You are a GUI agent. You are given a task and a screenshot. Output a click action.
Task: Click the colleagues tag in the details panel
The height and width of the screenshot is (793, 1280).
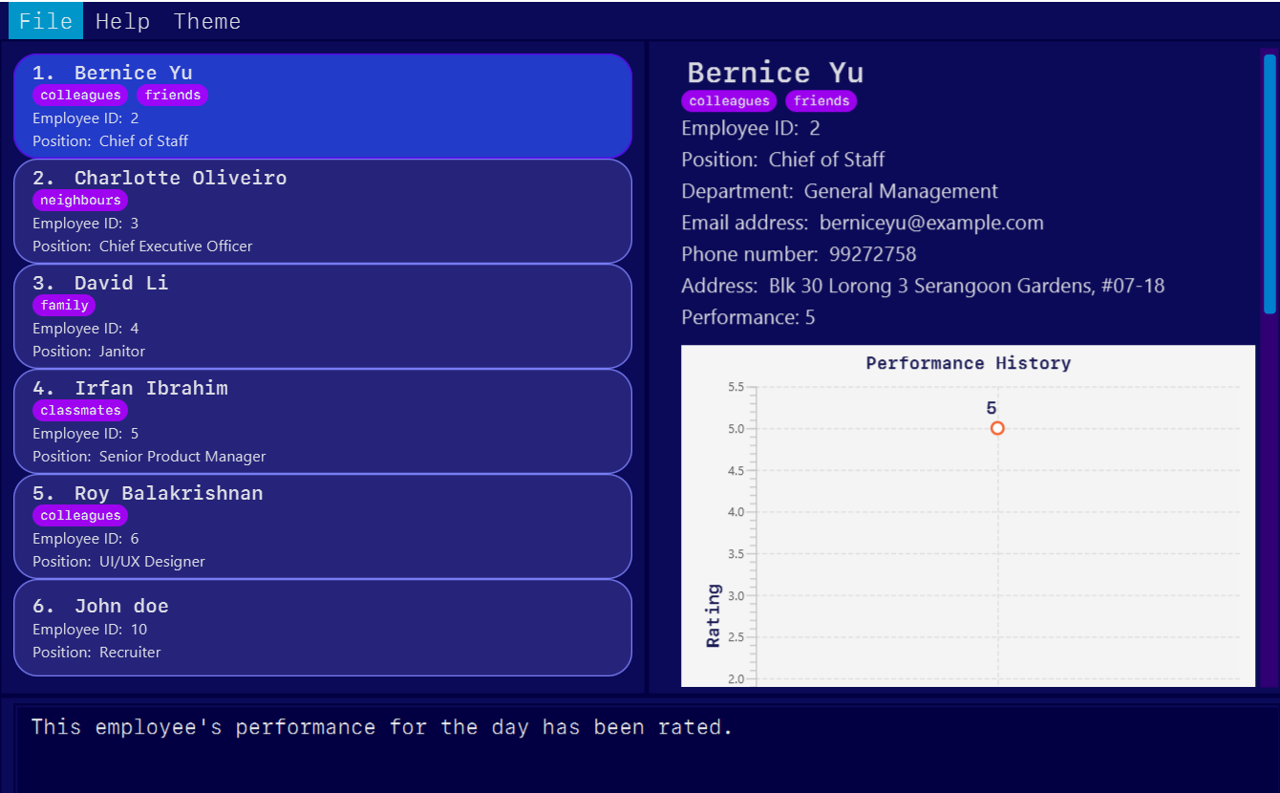[x=729, y=101]
